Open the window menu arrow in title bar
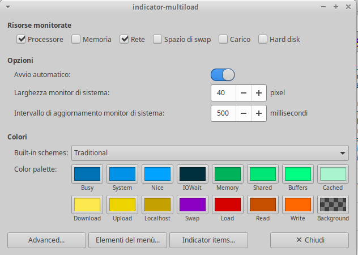The height and width of the screenshot is (255, 358). pyautogui.click(x=8, y=7)
